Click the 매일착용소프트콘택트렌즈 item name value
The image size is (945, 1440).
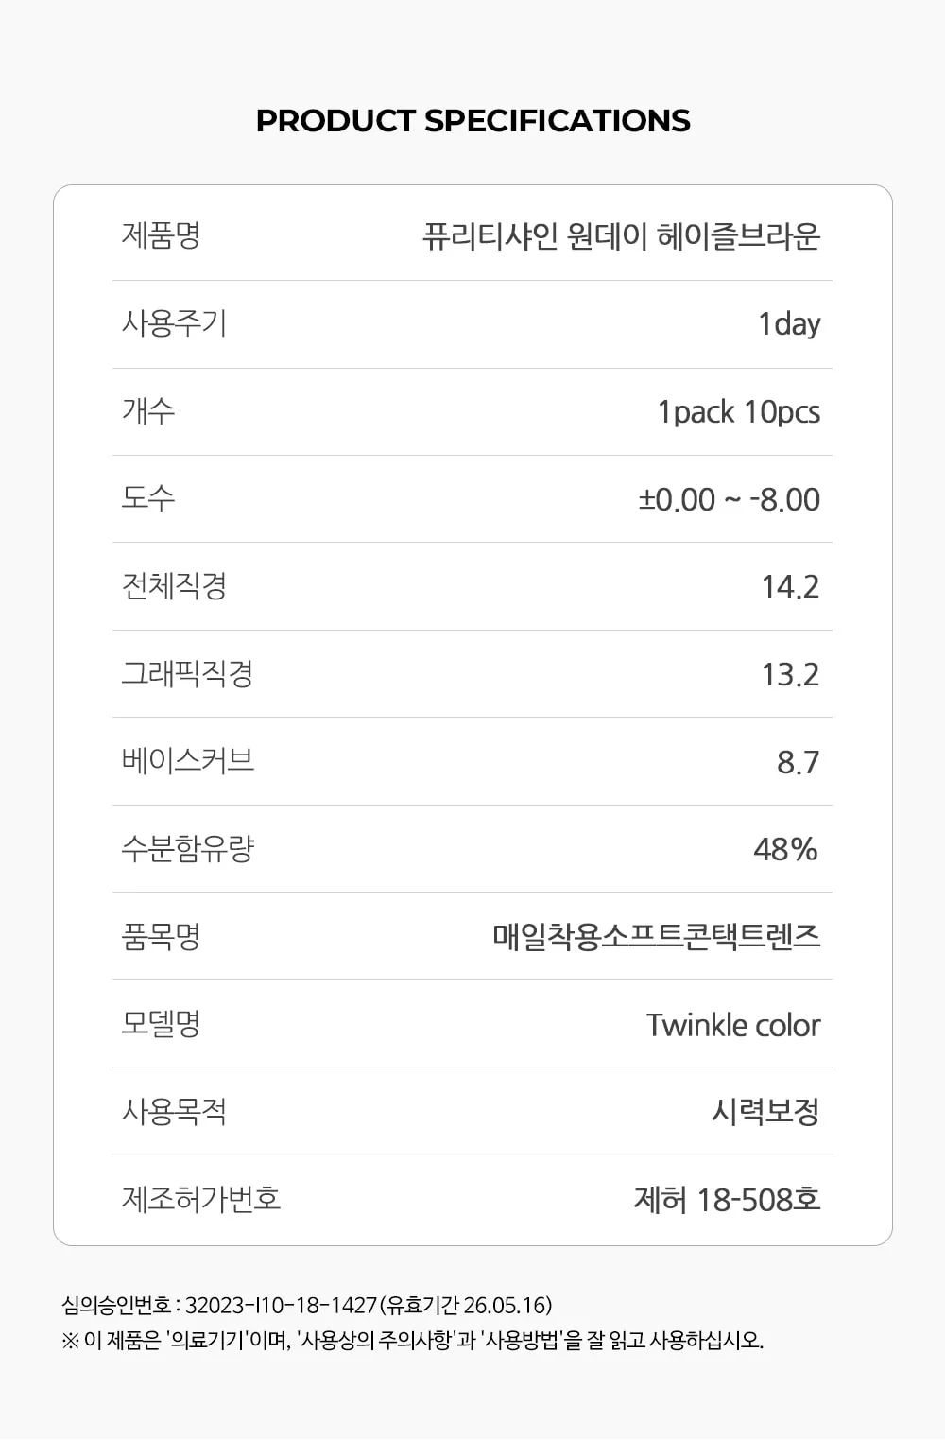[656, 936]
